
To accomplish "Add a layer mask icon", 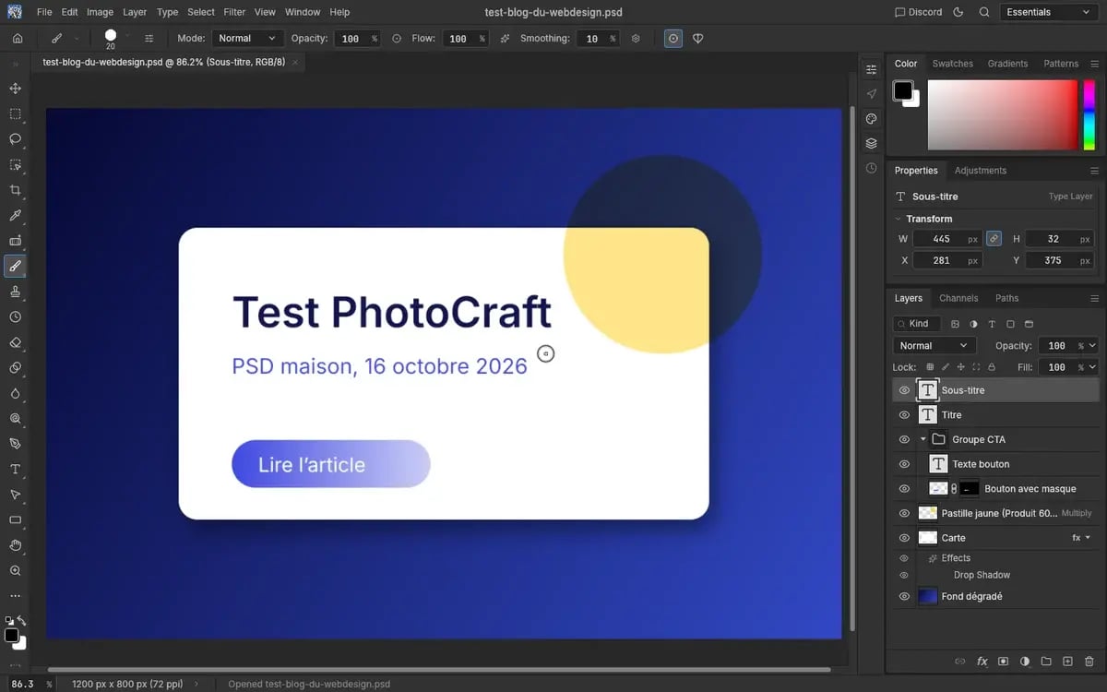I will tap(1003, 662).
